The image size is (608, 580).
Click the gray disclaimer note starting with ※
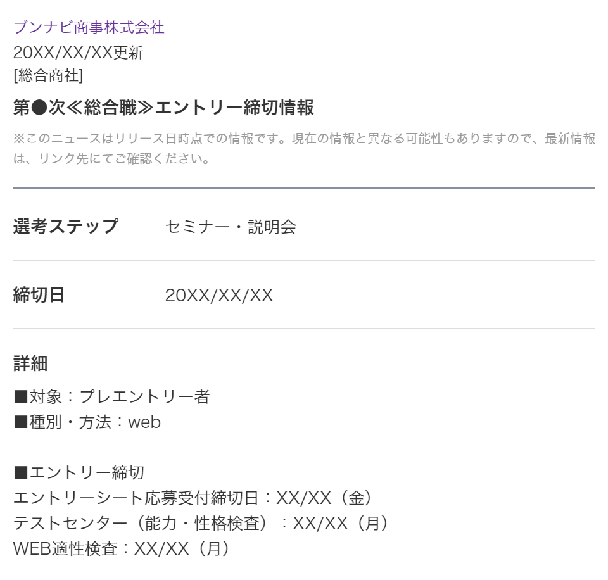point(304,148)
